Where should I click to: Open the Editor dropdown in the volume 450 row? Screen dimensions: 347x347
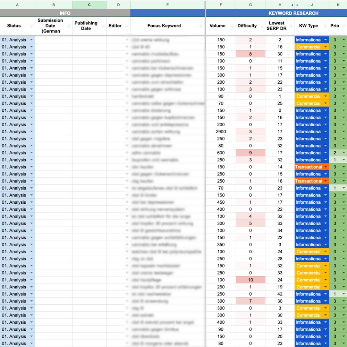pyautogui.click(x=127, y=202)
